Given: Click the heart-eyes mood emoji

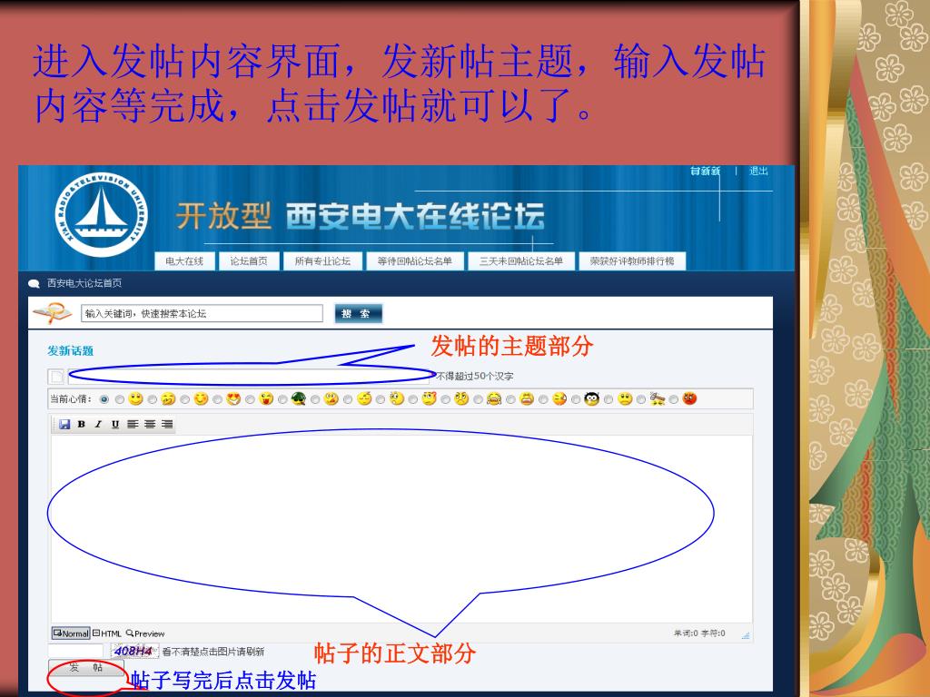Looking at the screenshot, I should pyautogui.click(x=233, y=399).
